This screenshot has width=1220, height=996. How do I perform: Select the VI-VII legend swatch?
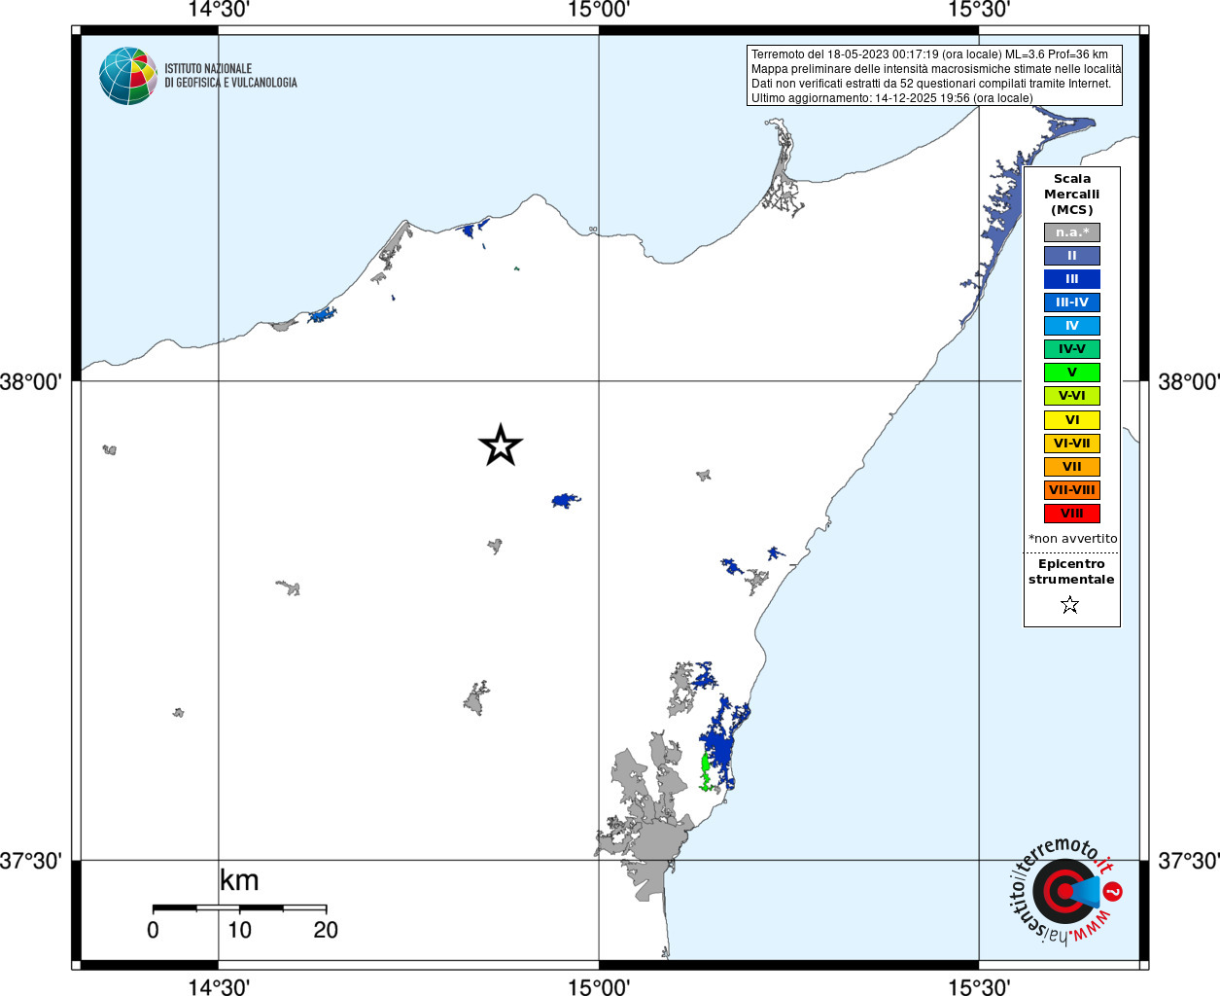(x=1072, y=444)
